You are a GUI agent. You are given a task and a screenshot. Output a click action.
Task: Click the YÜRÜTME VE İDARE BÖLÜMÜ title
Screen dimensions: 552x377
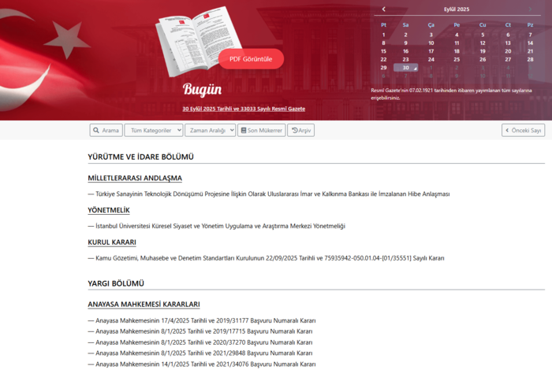click(141, 157)
